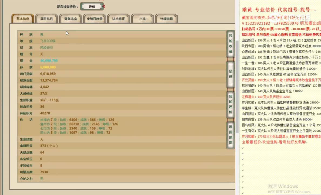Open 我的收藏 side button
The width and height of the screenshot is (321, 195).
(x=230, y=44)
